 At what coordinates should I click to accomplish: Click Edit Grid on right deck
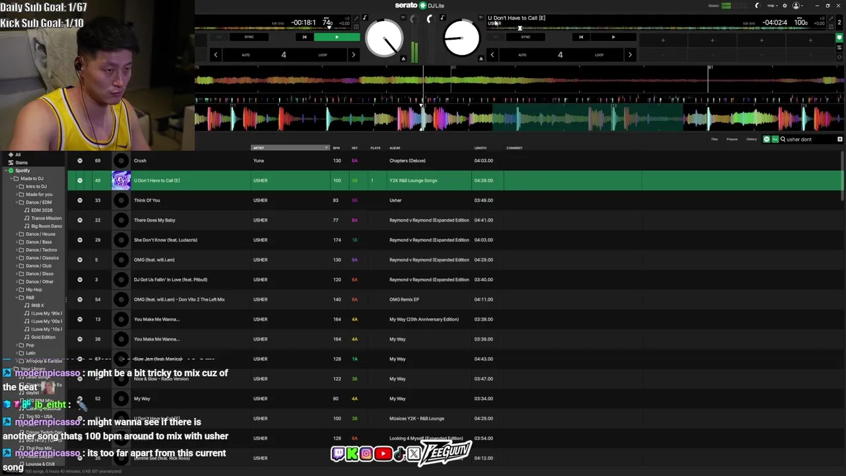point(749,23)
